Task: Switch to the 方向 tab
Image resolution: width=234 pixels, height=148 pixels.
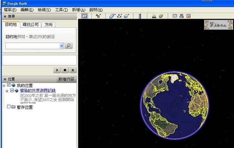Action: (x=48, y=25)
